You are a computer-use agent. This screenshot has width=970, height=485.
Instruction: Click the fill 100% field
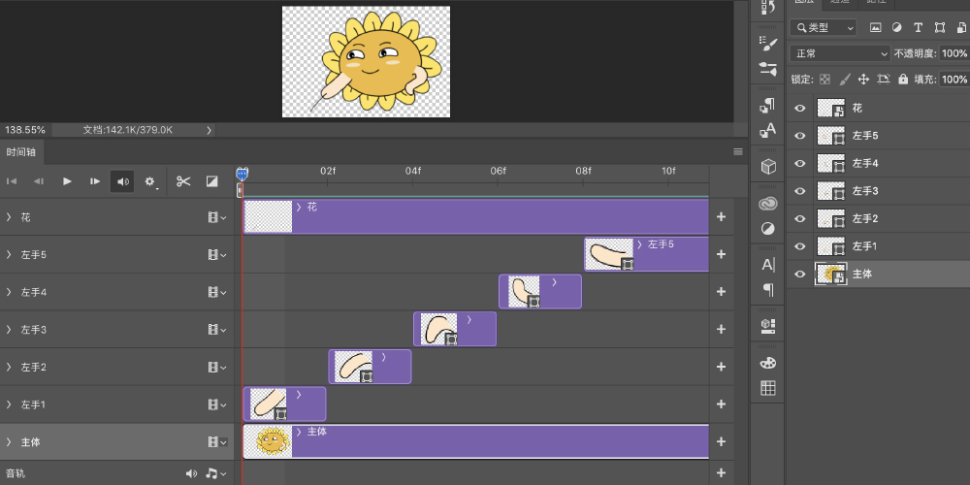pyautogui.click(x=954, y=80)
